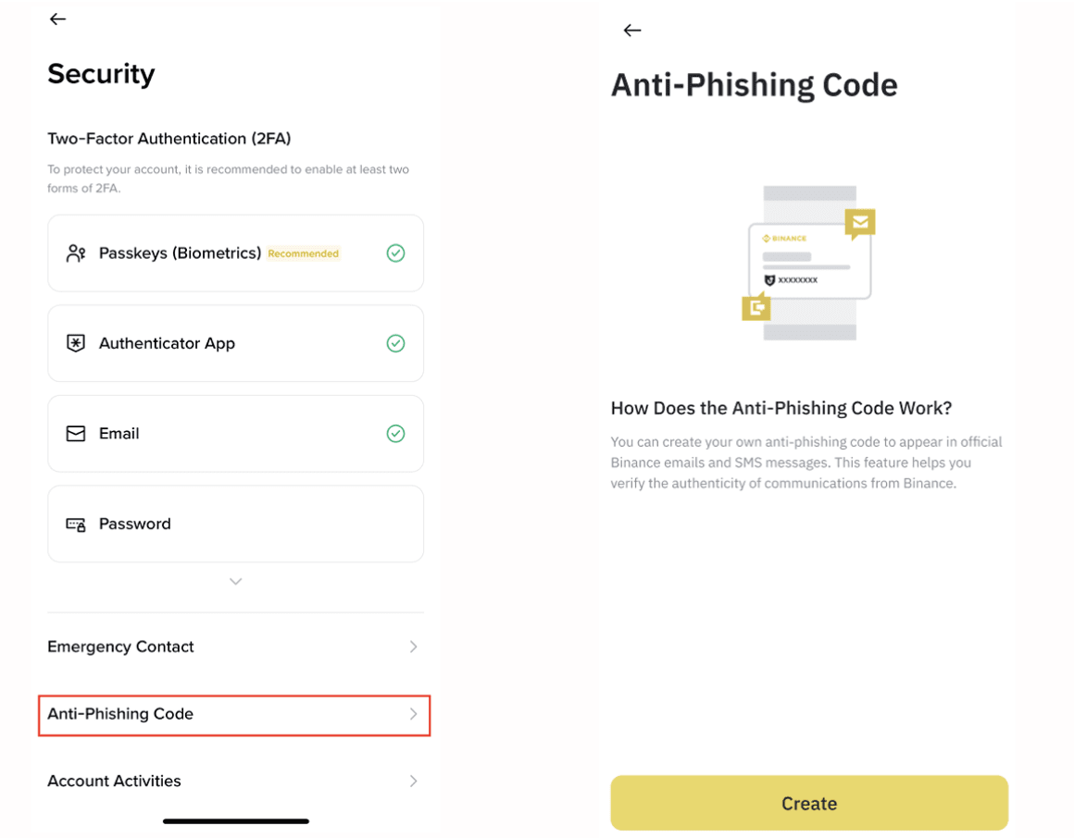Open Account Activities via its chevron arrow
The image size is (1074, 838).
coord(413,781)
